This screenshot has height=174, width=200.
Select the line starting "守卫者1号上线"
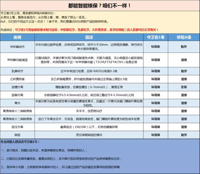(28, 13)
